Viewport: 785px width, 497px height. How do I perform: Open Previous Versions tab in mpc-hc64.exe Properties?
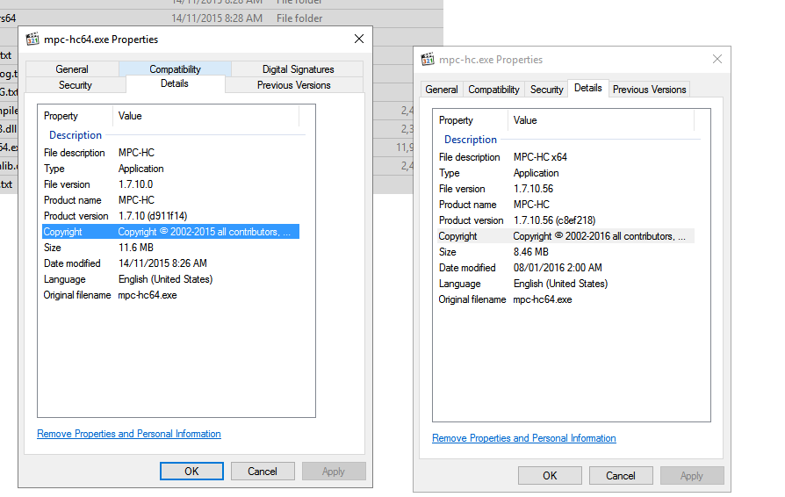(294, 85)
